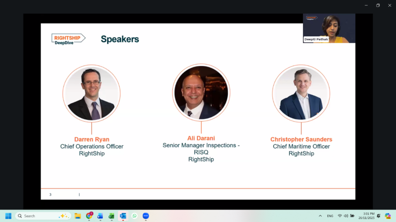Click Darren Ryan's speaker photo
396x222 pixels.
click(92, 94)
